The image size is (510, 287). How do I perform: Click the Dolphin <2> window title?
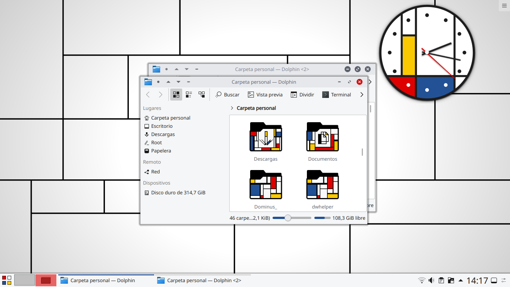[x=272, y=69]
